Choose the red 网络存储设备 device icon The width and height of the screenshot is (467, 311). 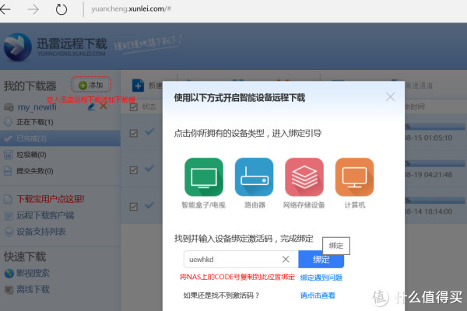304,177
